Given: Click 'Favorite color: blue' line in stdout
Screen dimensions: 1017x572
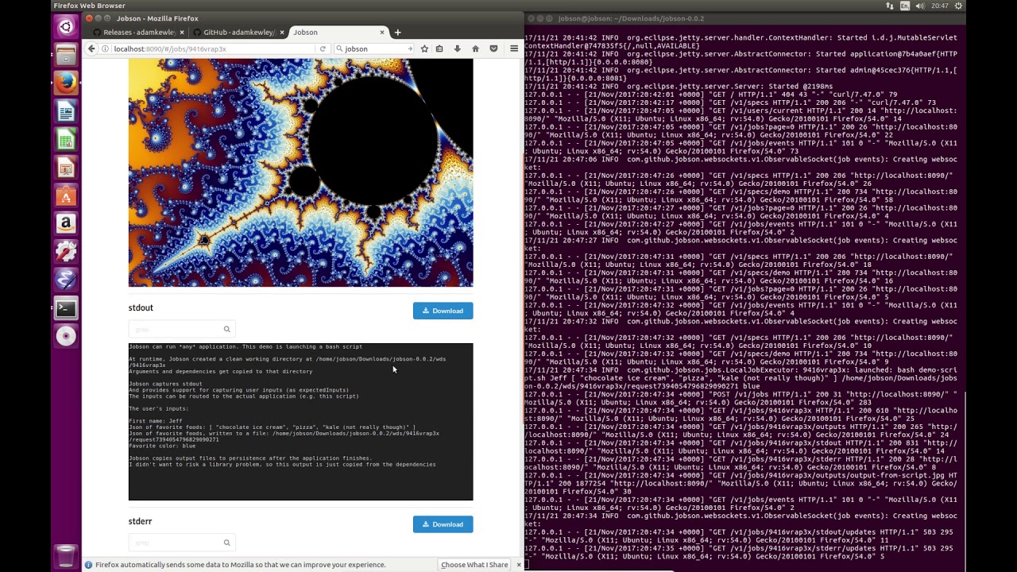Looking at the screenshot, I should 162,446.
